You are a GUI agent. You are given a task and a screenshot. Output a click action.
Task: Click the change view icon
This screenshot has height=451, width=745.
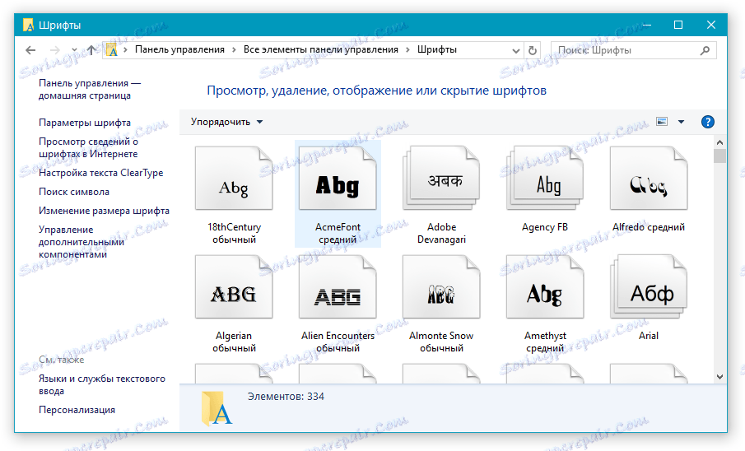[x=662, y=122]
